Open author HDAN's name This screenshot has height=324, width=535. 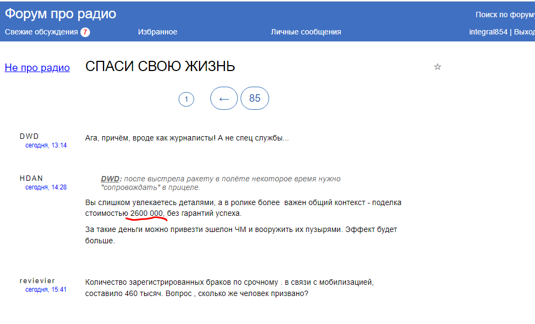[x=31, y=178]
